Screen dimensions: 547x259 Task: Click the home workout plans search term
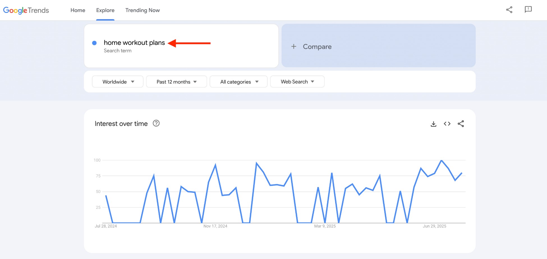(134, 43)
